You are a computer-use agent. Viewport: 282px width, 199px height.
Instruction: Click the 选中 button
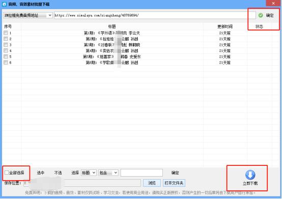click(40, 173)
